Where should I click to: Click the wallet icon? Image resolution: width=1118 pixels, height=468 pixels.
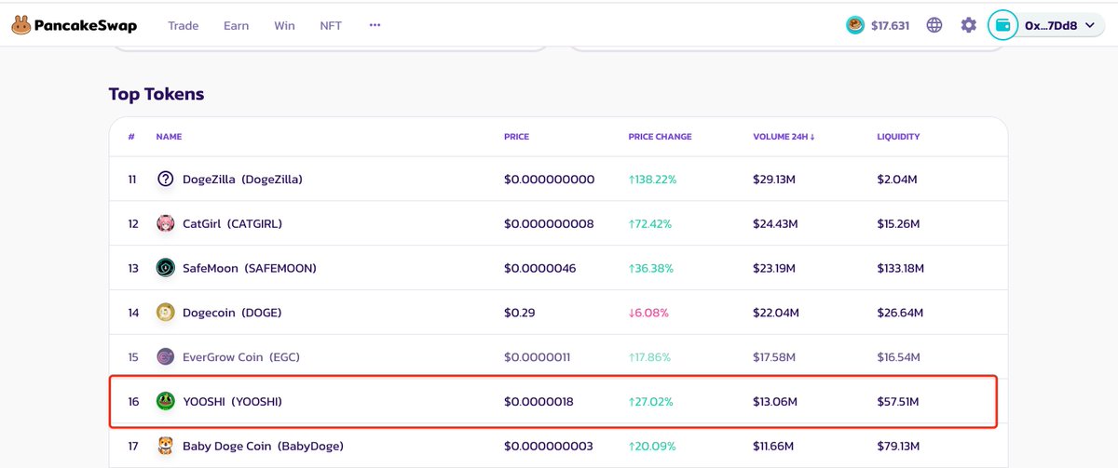click(x=1002, y=25)
